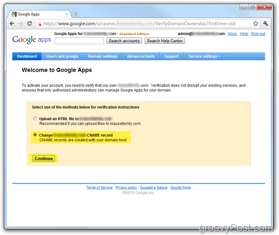Click the browser forward arrow
The image size is (279, 235).
20,23
